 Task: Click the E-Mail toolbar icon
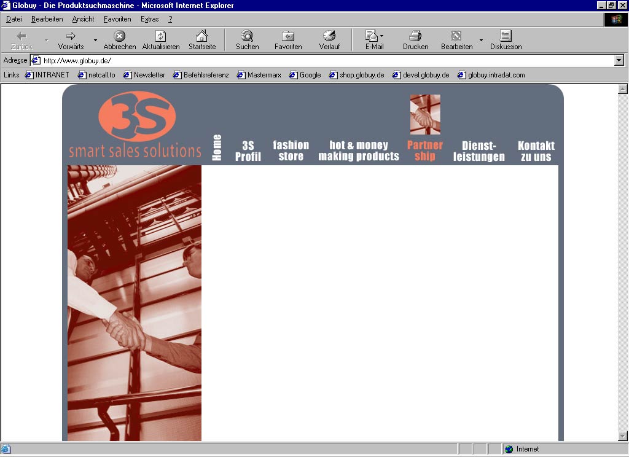(372, 36)
